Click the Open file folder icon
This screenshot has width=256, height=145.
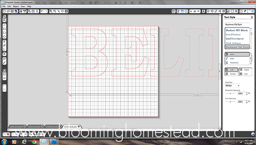coord(8,11)
